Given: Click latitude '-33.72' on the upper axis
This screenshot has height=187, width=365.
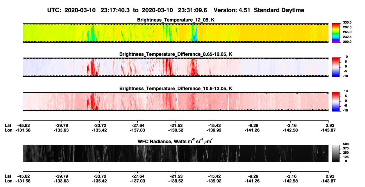Looking at the screenshot, I should click(x=99, y=125).
